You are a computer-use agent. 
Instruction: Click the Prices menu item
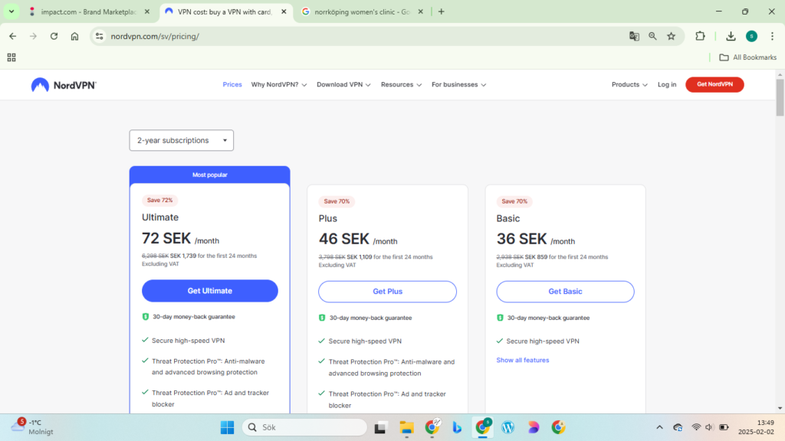tap(232, 84)
